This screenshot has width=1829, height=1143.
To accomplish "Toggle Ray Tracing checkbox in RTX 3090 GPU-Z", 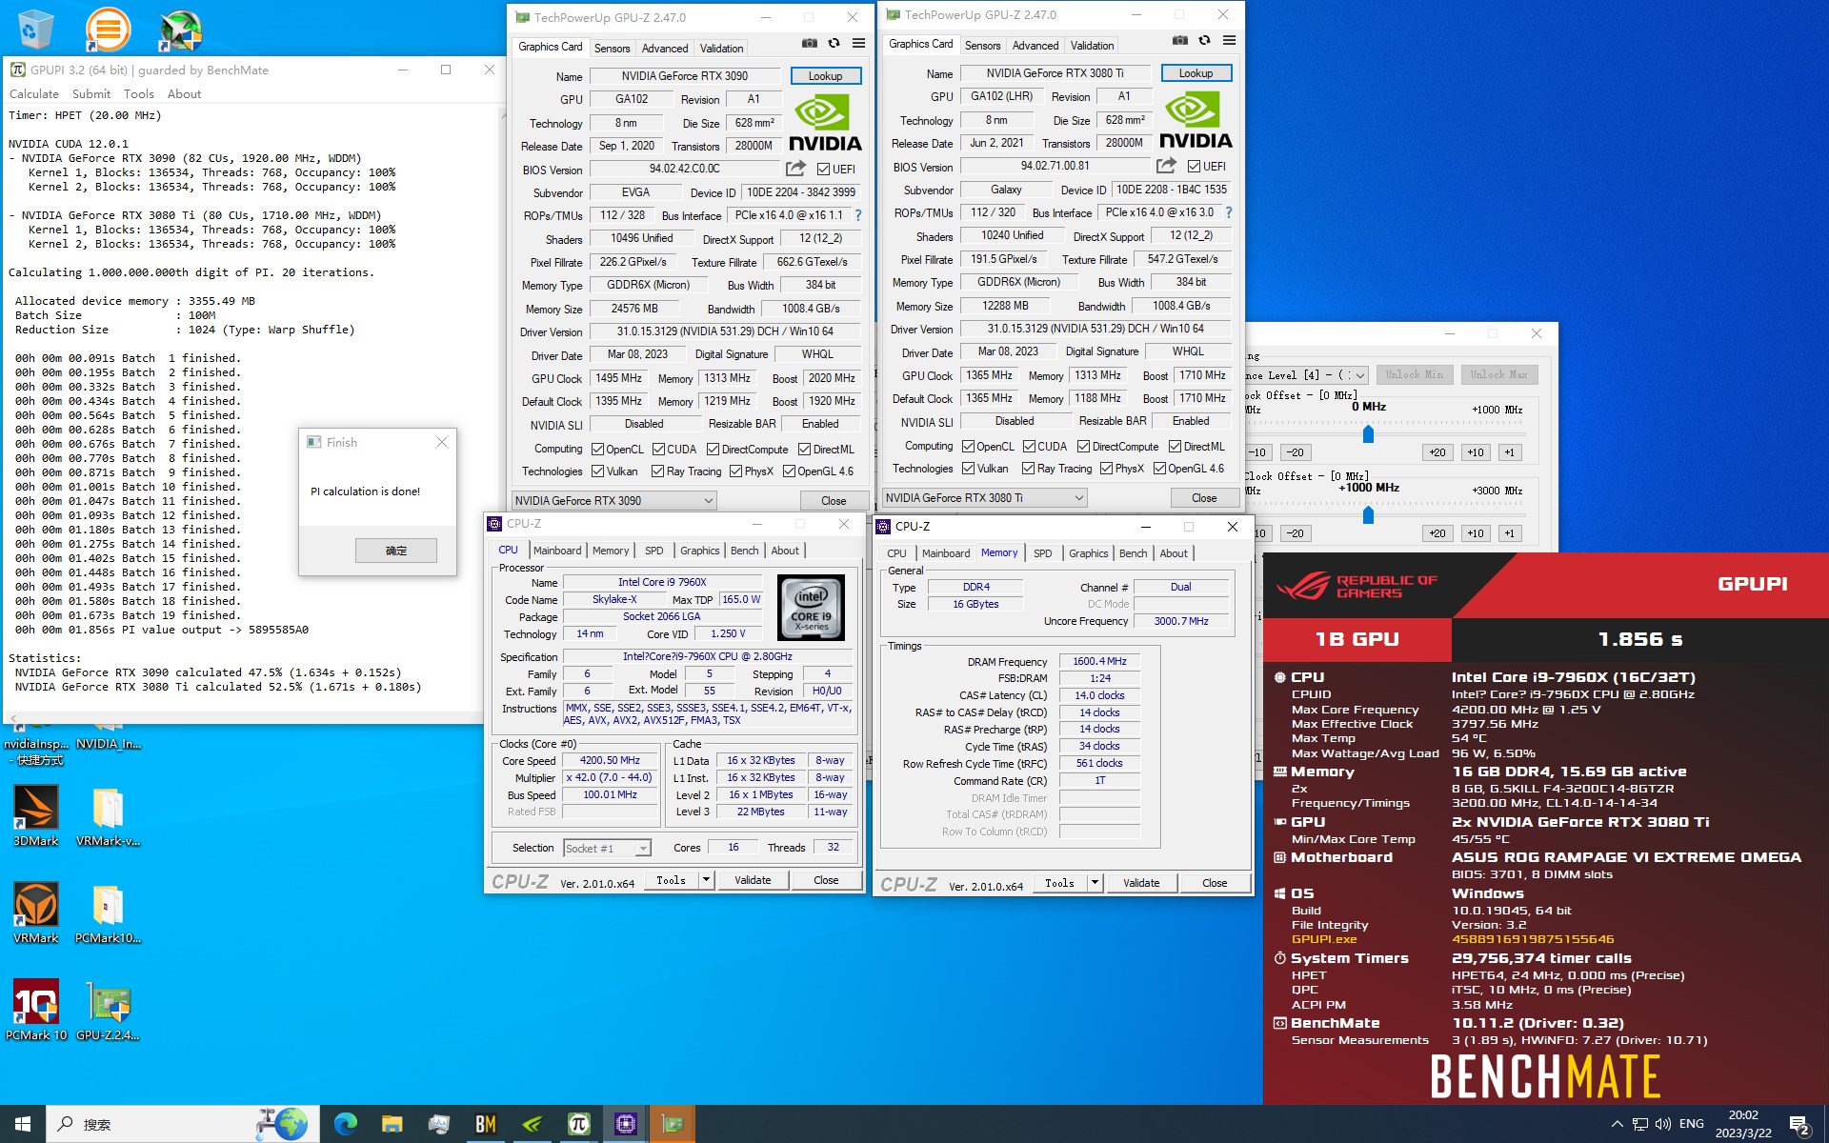I will click(657, 471).
